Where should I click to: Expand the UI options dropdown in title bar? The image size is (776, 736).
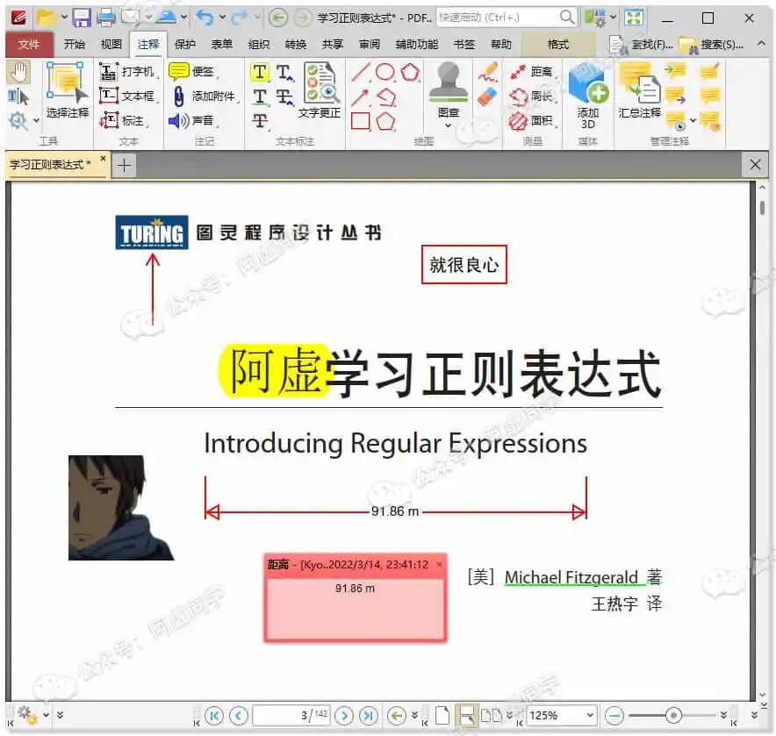(614, 18)
